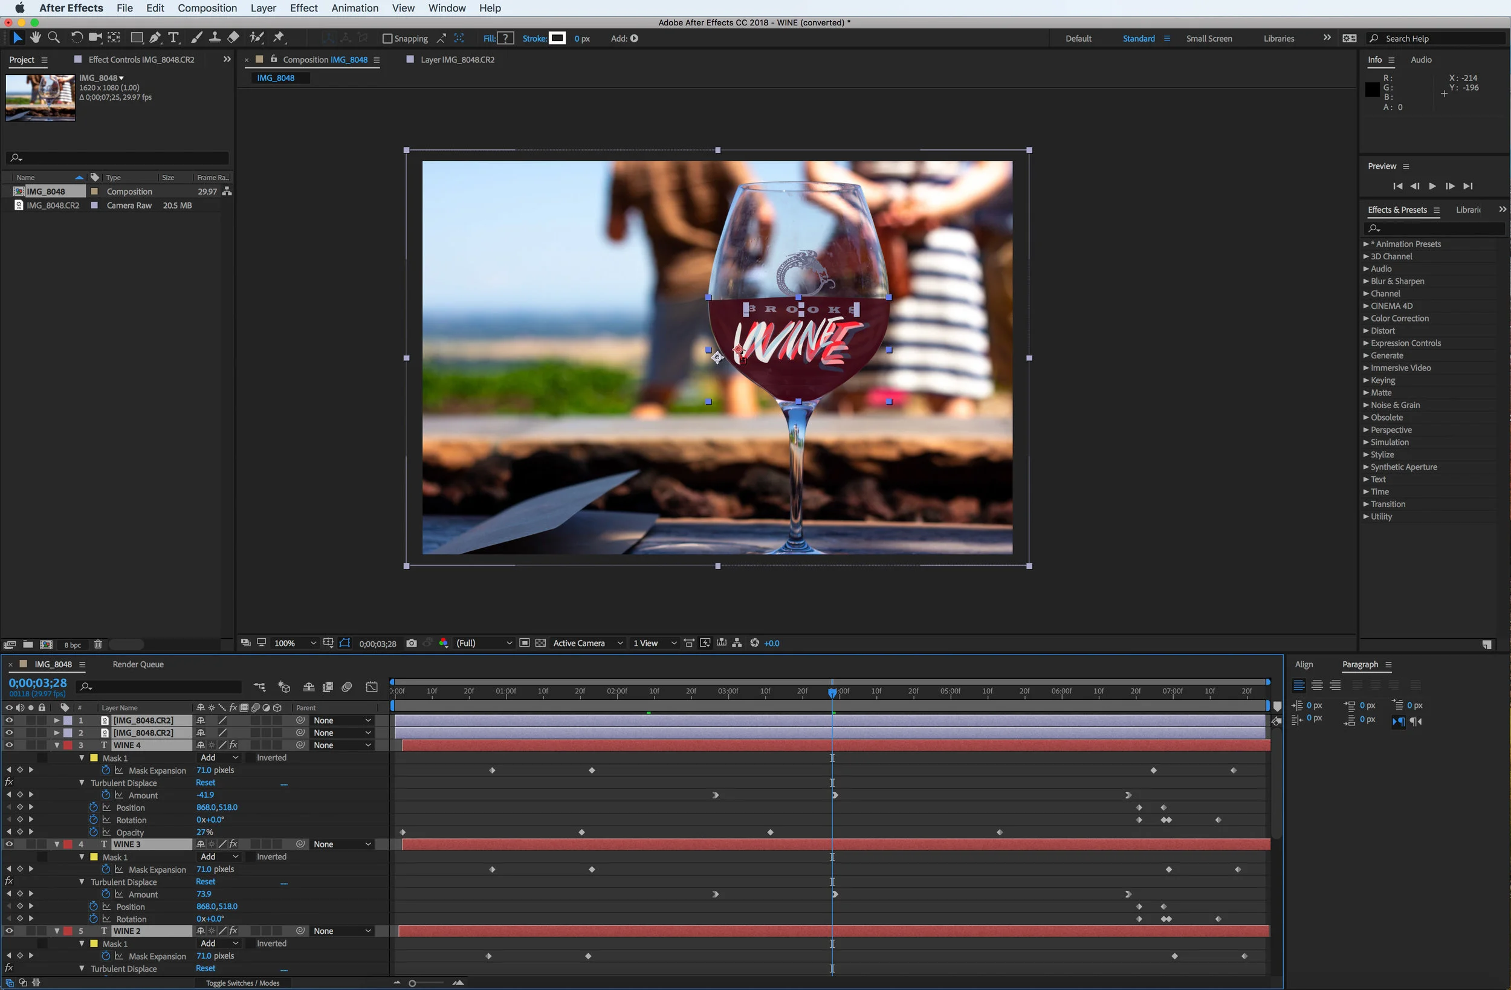Switch to Effect Controls IMG_8048.CR2 tab

(141, 60)
